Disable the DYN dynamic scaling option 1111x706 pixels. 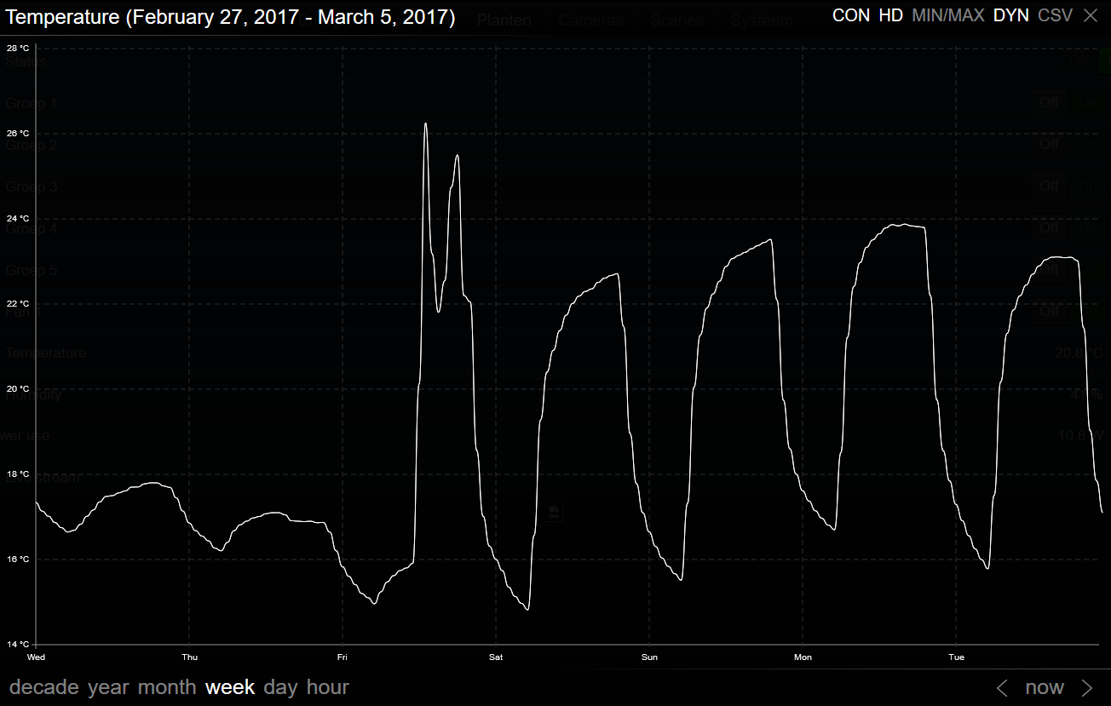1010,15
